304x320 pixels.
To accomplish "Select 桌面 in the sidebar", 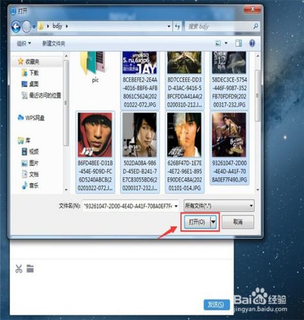I will (34, 84).
